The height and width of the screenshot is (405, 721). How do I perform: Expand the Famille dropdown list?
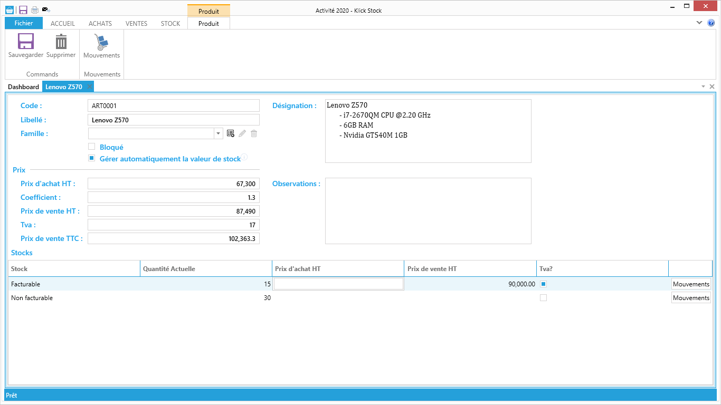[x=219, y=134]
